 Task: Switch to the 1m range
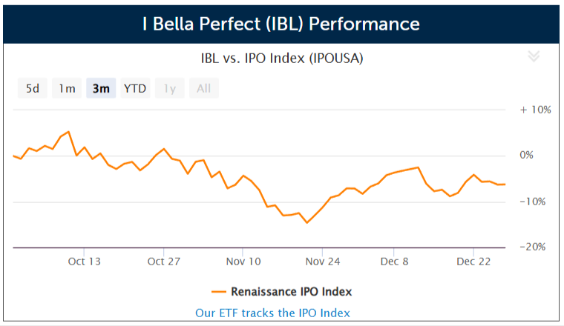coord(67,88)
